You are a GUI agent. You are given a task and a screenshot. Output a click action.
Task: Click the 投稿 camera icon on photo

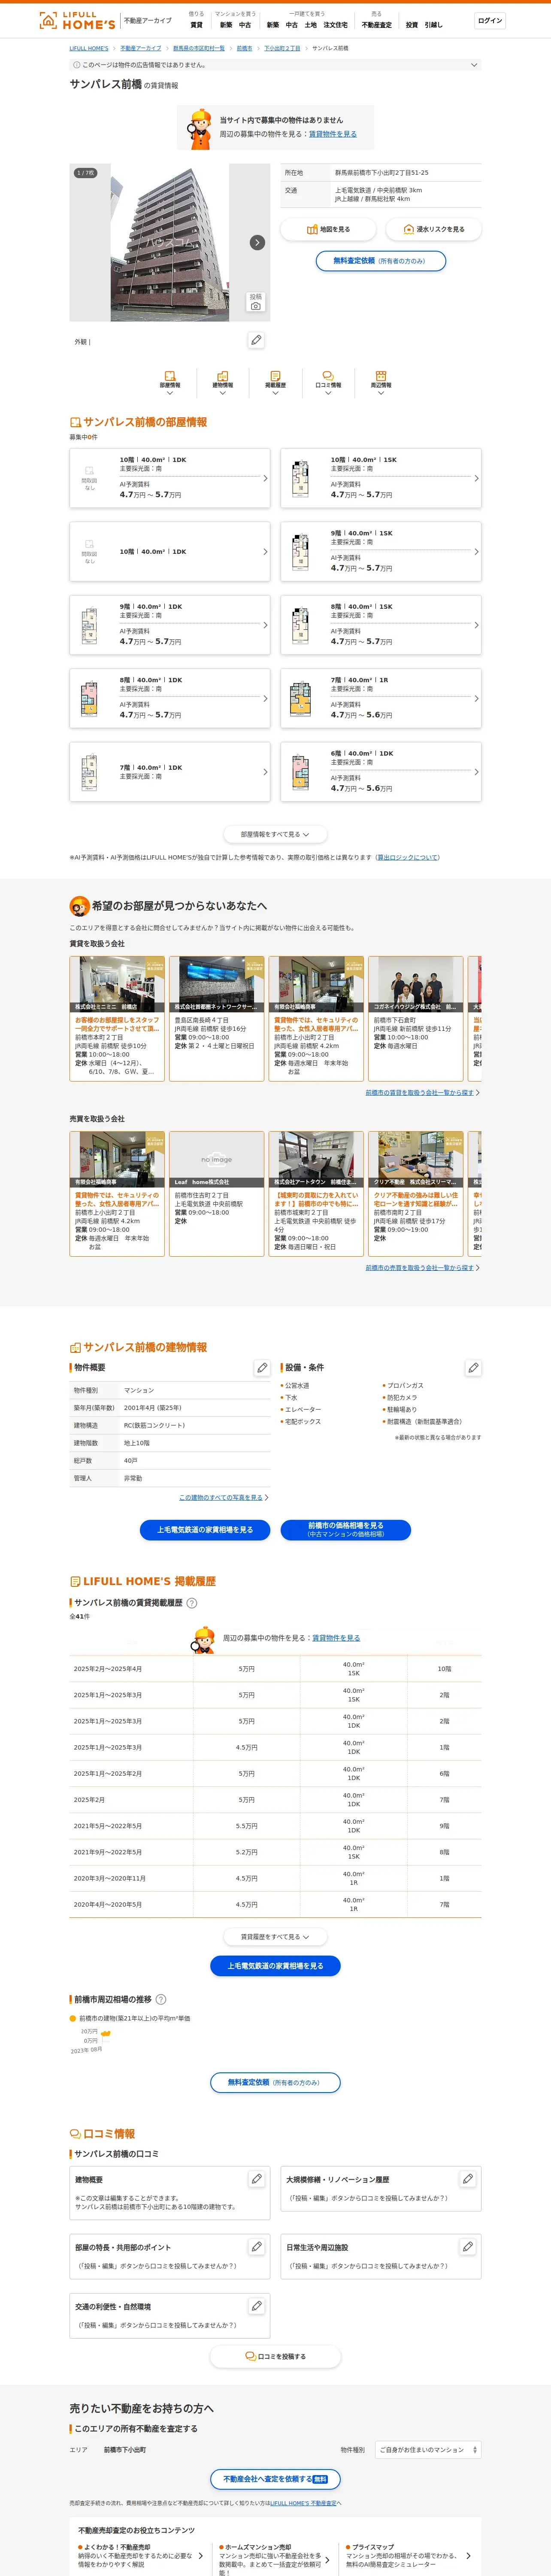[x=256, y=302]
